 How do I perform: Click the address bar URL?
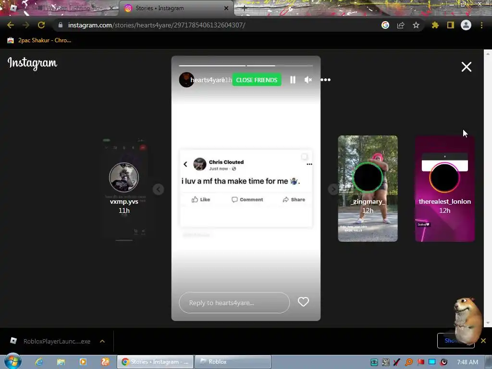click(157, 25)
